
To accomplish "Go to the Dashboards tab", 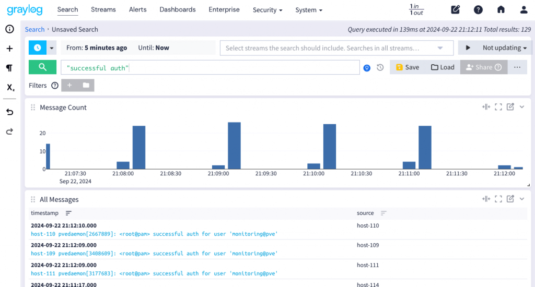I will 178,9.
